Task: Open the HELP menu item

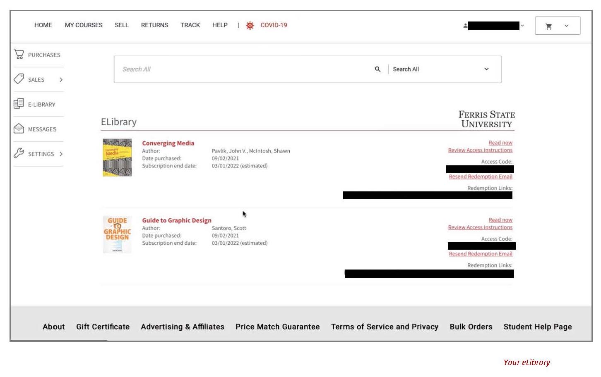Action: (x=220, y=25)
